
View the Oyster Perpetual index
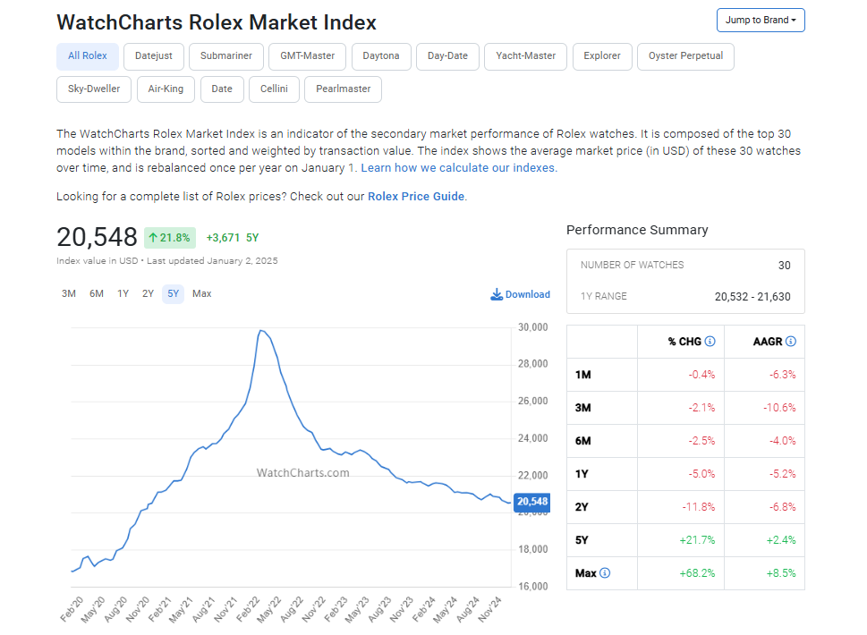(x=685, y=56)
